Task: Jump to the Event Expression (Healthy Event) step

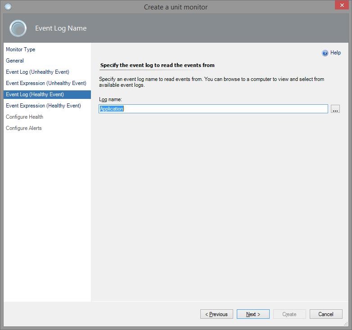Action: pos(43,106)
